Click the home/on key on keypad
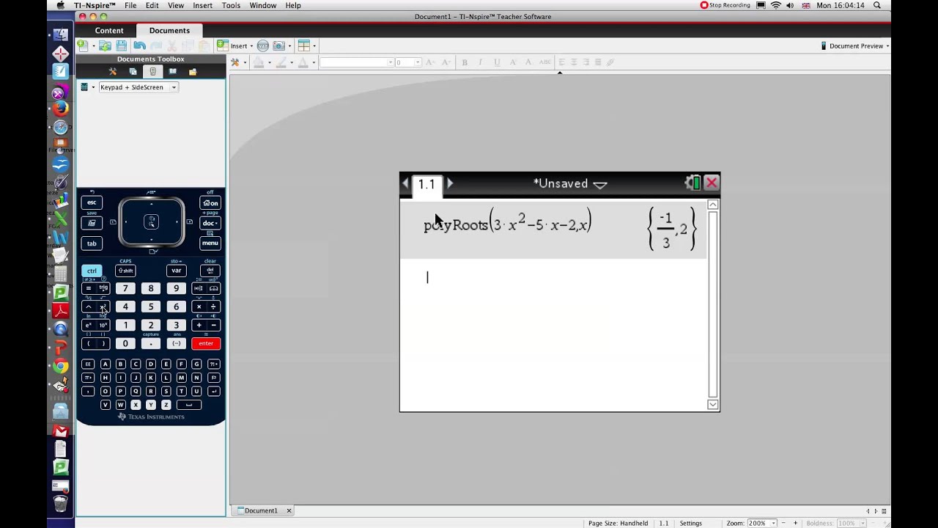 [210, 203]
